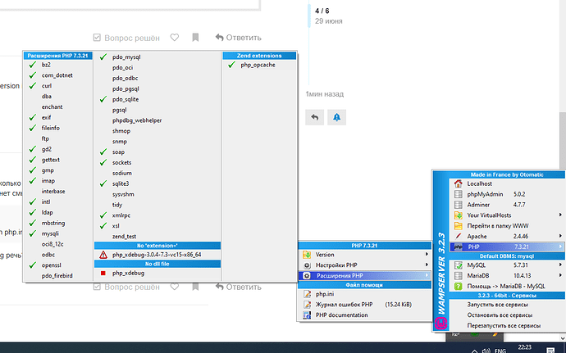This screenshot has width=566, height=353.
Task: Click the Adminer database icon
Action: [x=458, y=205]
